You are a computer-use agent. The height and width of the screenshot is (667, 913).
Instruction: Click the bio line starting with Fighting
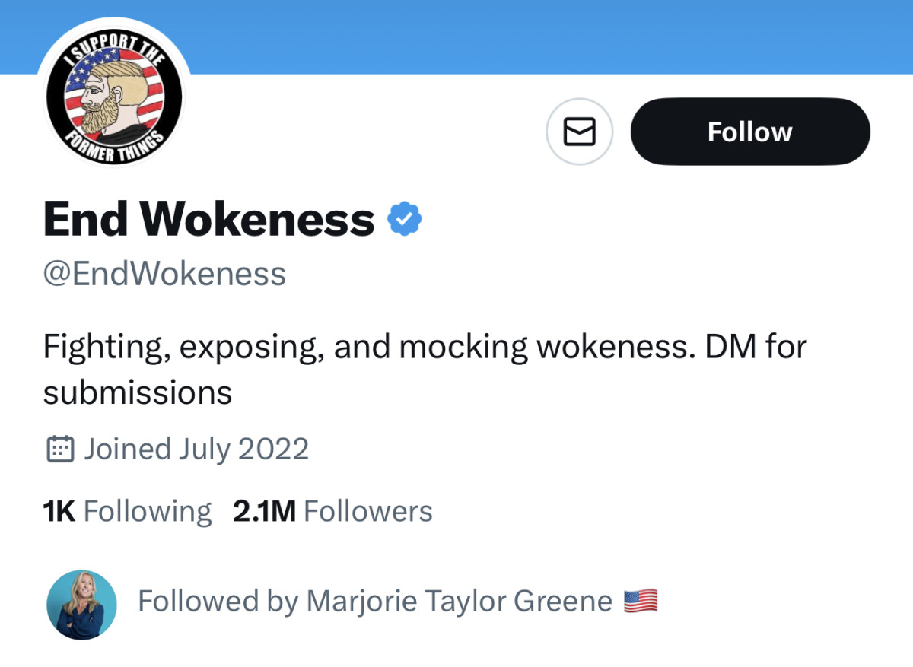click(x=424, y=347)
